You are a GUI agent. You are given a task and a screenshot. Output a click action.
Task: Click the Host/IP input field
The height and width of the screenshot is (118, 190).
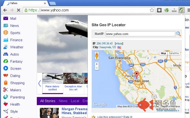point(140,34)
